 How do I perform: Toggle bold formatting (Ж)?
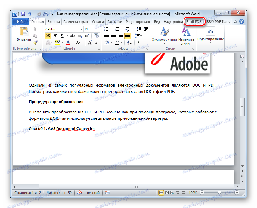[x=48, y=36]
